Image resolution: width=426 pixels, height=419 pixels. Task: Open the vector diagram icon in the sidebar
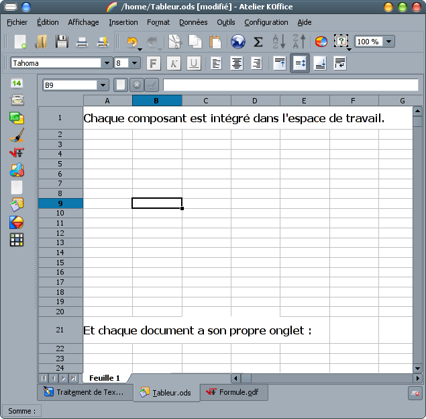[x=17, y=222]
